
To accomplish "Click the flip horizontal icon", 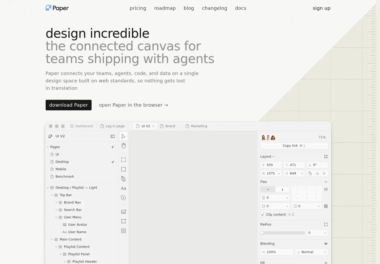I will coord(317,173).
